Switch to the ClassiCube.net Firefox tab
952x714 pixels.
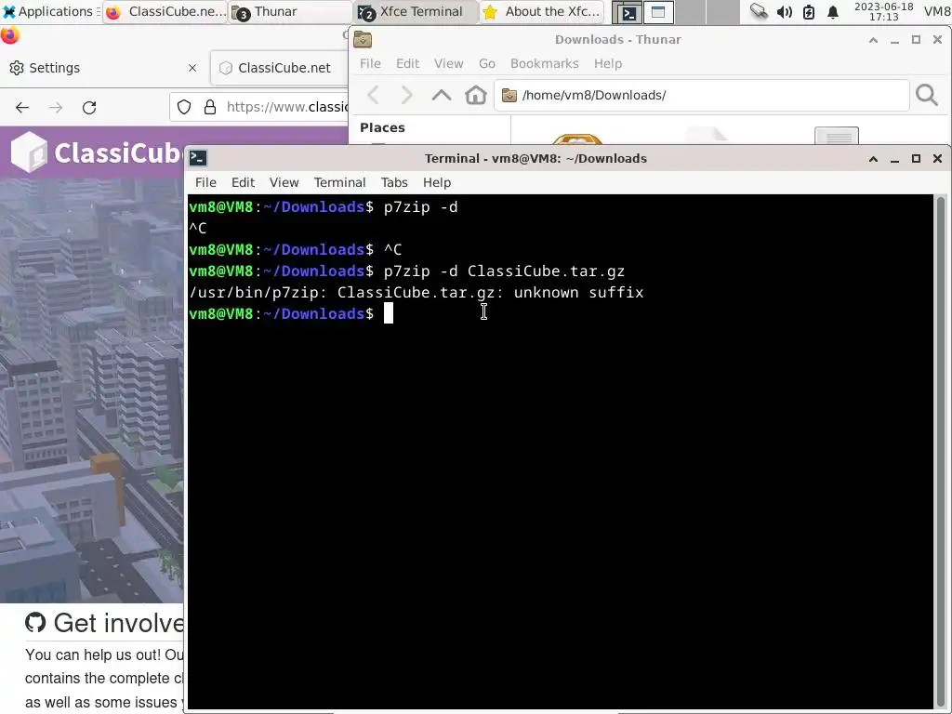pos(279,68)
